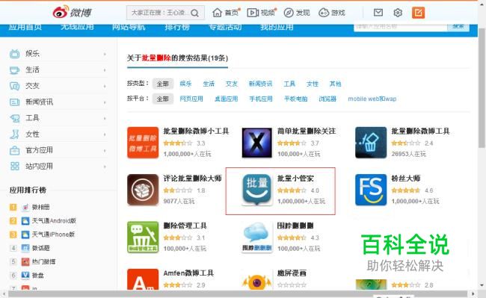Filter by 网页应用 platform

point(191,99)
